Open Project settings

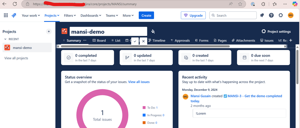pyautogui.click(x=276, y=31)
